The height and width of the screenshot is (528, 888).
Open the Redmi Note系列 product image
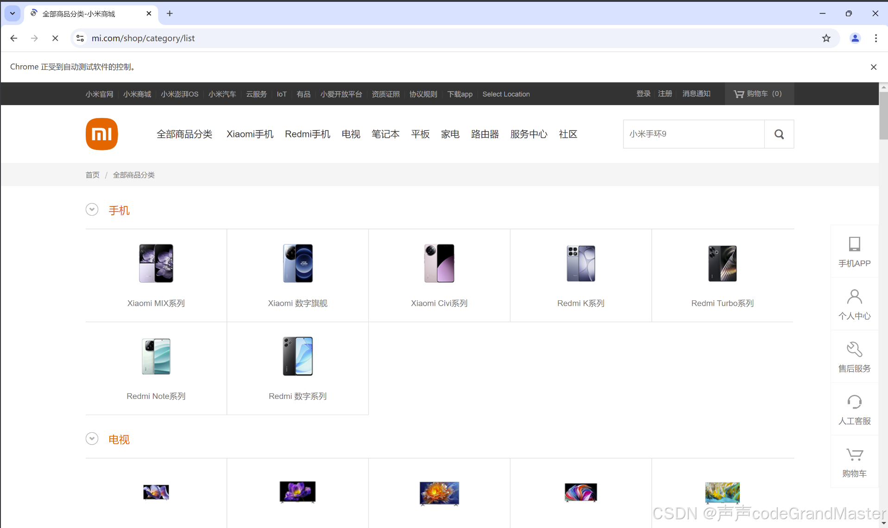(x=156, y=356)
